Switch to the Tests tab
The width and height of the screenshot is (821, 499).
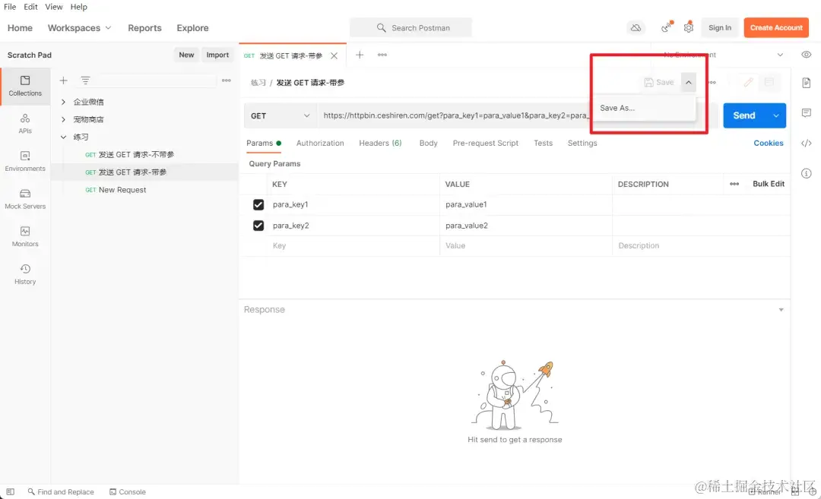(x=543, y=143)
